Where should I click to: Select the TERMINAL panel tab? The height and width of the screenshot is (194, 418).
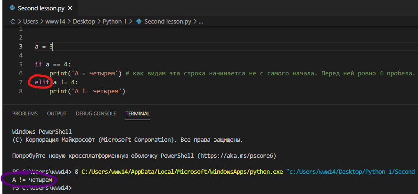click(x=138, y=113)
